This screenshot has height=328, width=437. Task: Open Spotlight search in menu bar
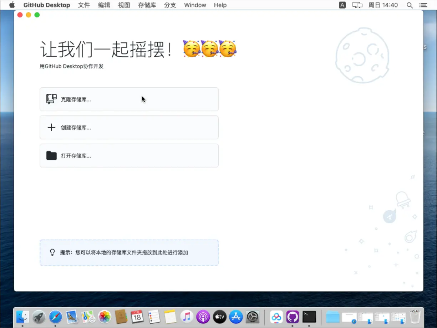pos(410,5)
